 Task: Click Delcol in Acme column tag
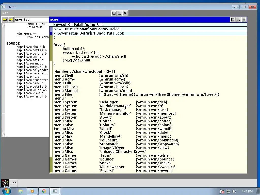tap(115, 29)
